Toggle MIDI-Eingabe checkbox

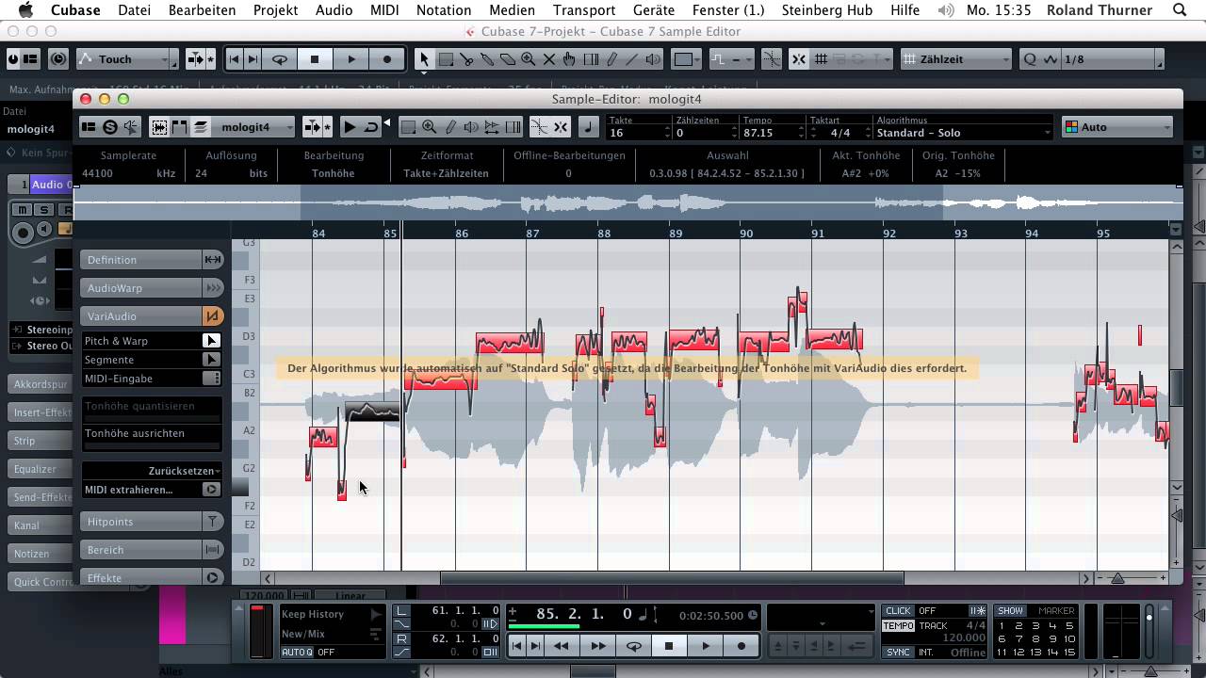click(212, 379)
